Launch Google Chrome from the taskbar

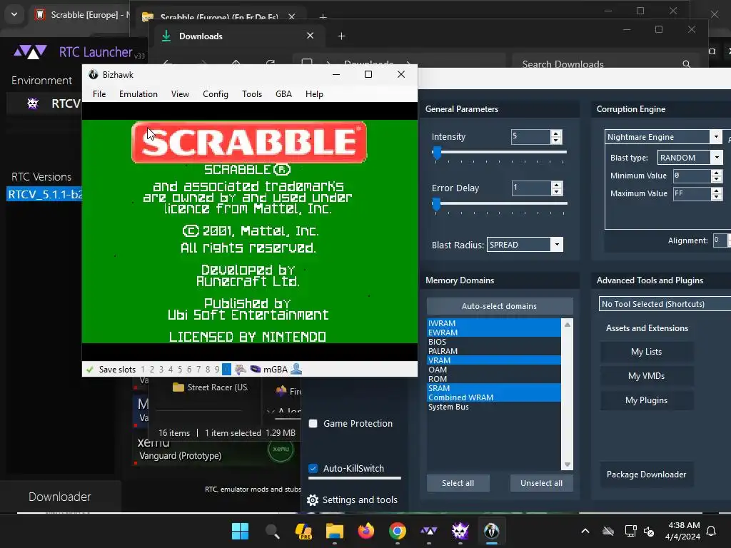(397, 531)
